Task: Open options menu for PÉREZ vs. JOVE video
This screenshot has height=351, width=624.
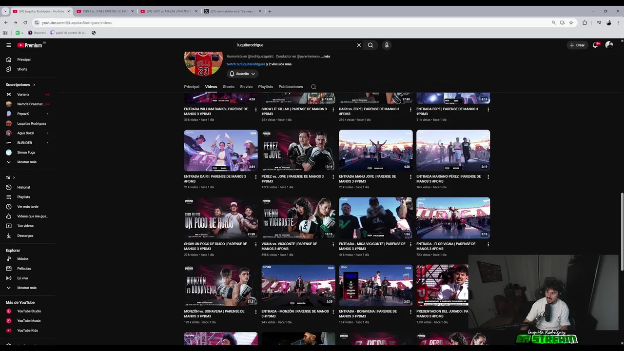Action: tap(333, 176)
